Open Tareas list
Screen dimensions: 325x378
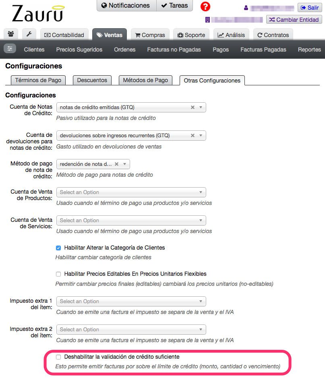[x=174, y=6]
